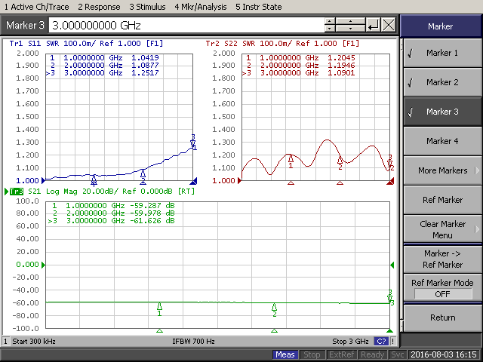Click the Ready status indicator
The height and width of the screenshot is (362, 483).
click(x=372, y=354)
